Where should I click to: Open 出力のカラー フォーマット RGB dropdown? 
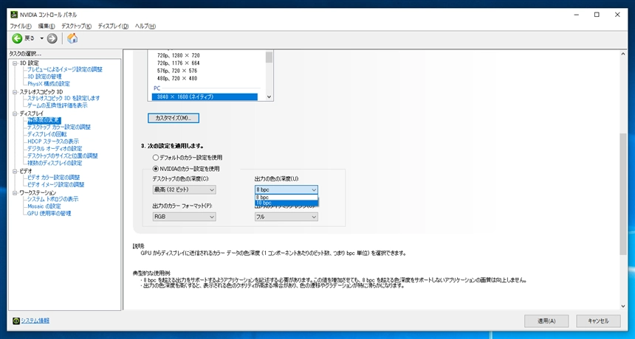pos(185,217)
